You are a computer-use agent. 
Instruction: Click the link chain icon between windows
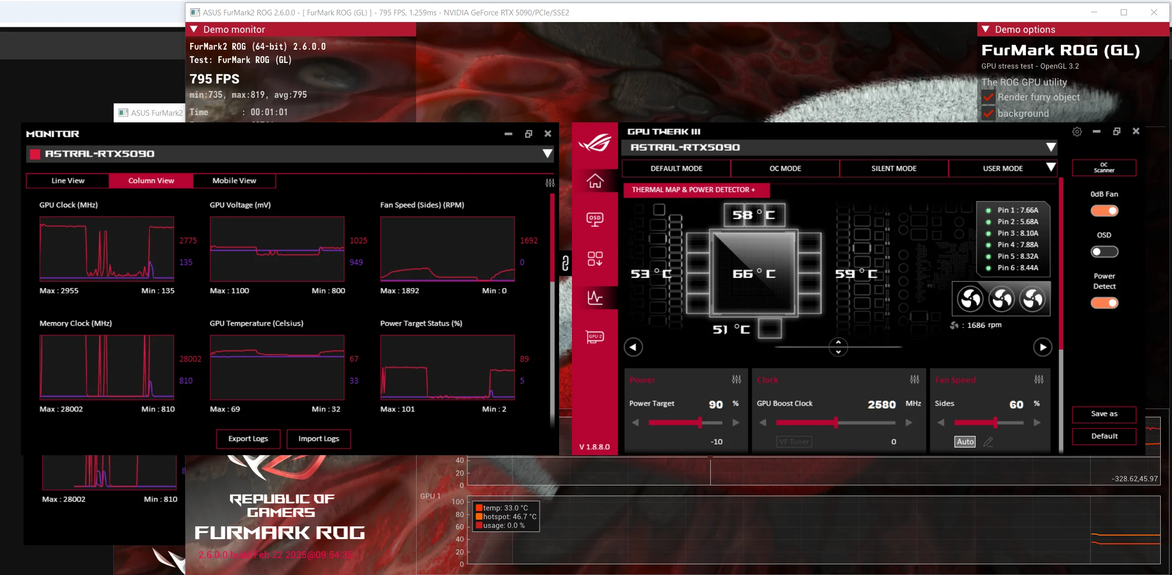coord(565,263)
